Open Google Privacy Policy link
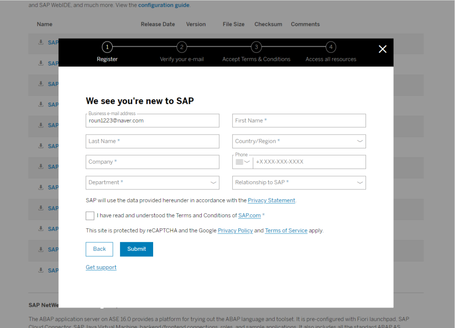Viewport: 455px width, 328px height. coord(235,230)
